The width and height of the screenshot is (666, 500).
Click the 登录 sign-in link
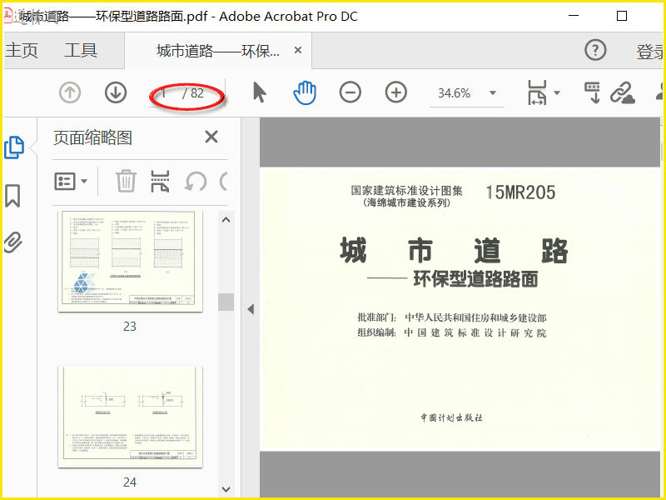[650, 52]
